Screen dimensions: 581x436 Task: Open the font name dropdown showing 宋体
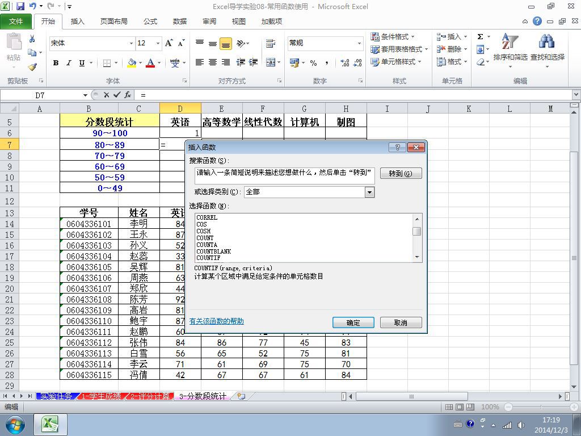131,43
